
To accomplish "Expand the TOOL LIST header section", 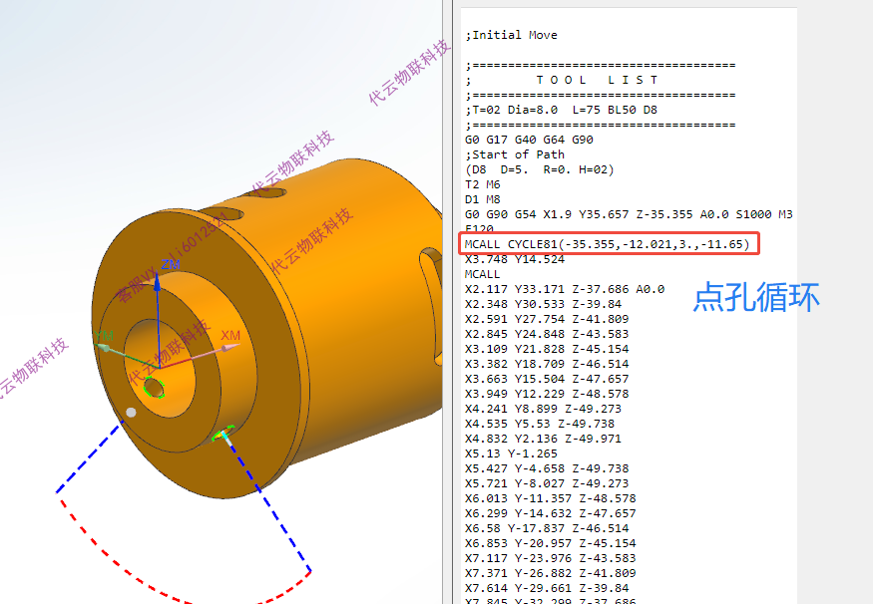I will (x=597, y=79).
